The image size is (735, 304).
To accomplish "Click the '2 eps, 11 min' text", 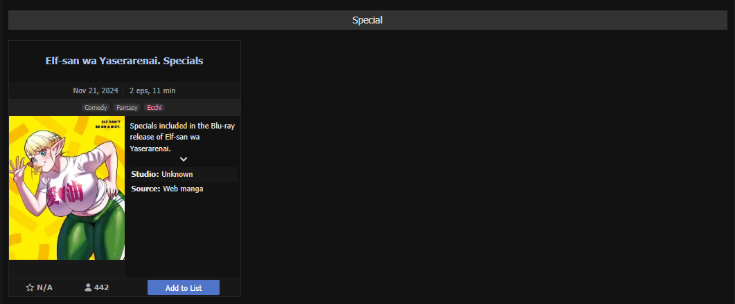I will click(152, 91).
